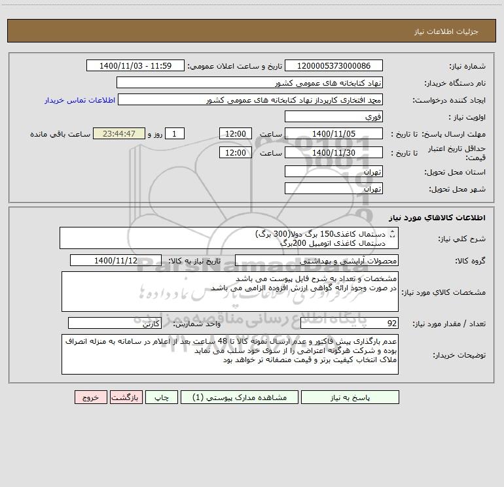This screenshot has width=504, height=487.
Task: Click the label 'تاریخ نیاز به کالا:'
Action: click(195, 261)
